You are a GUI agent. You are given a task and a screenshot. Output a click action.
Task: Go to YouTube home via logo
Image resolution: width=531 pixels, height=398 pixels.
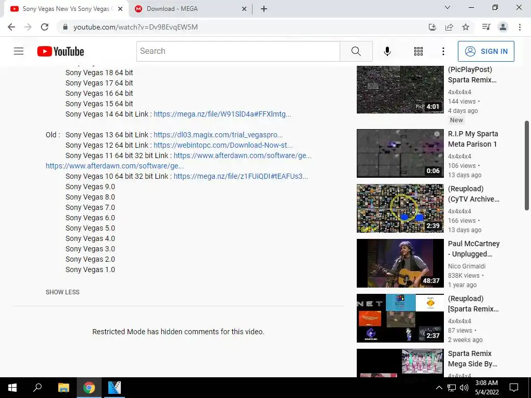61,51
